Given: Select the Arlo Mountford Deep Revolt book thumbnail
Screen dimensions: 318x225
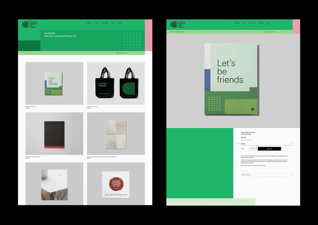Looking at the screenshot, I should point(54,134).
